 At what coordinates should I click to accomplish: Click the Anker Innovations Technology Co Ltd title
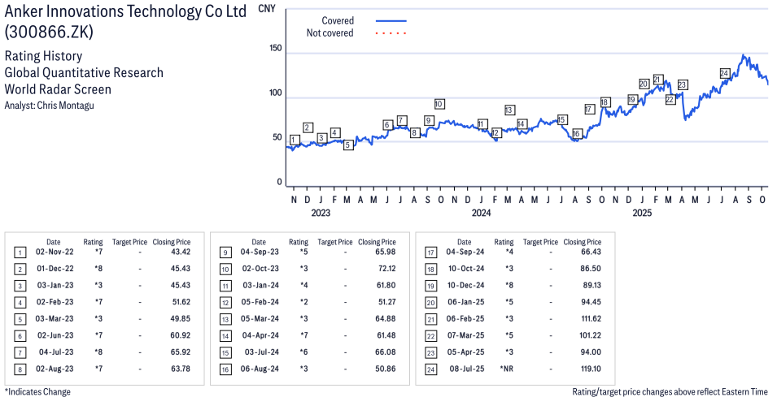click(x=125, y=14)
